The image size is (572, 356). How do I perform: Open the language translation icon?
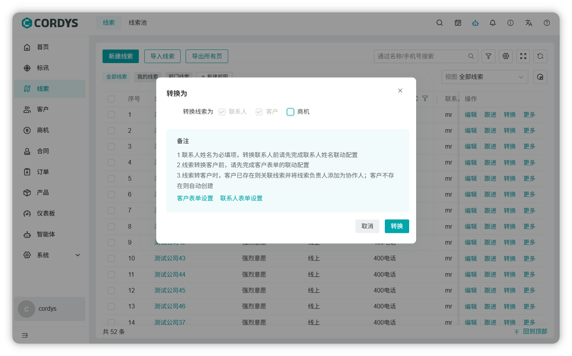click(x=529, y=23)
